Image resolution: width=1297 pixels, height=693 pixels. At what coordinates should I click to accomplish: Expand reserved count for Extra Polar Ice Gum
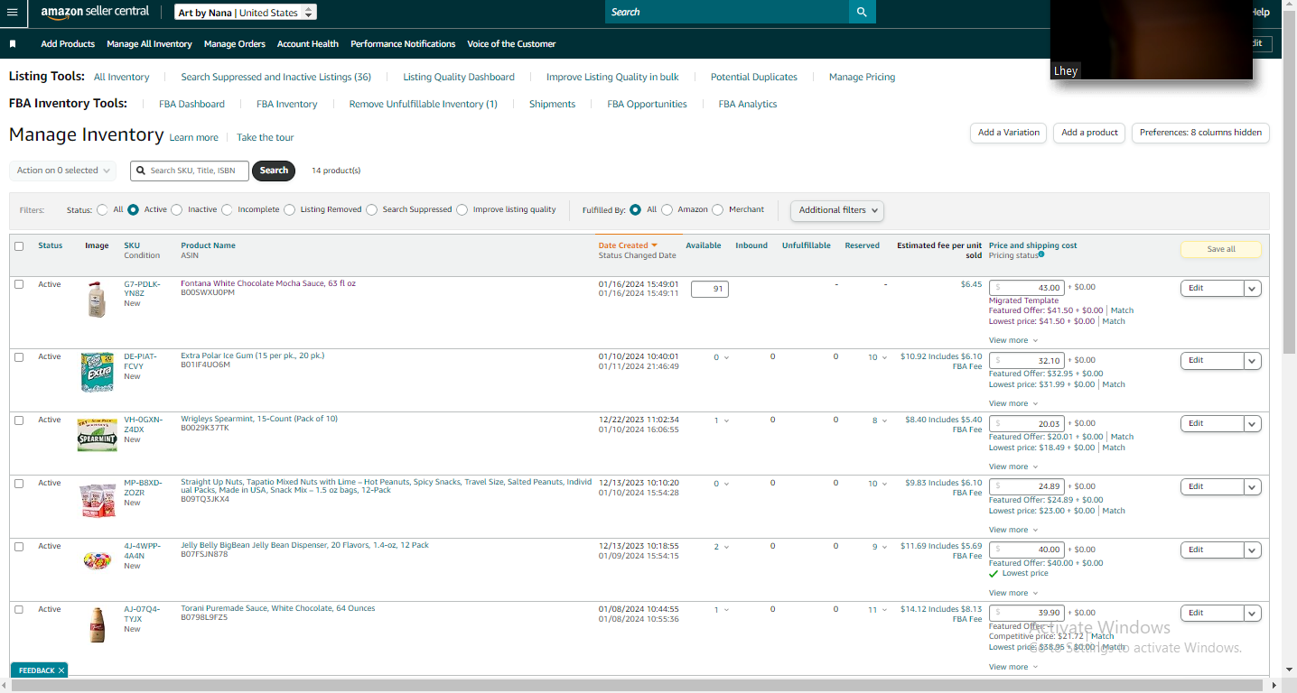coord(877,357)
